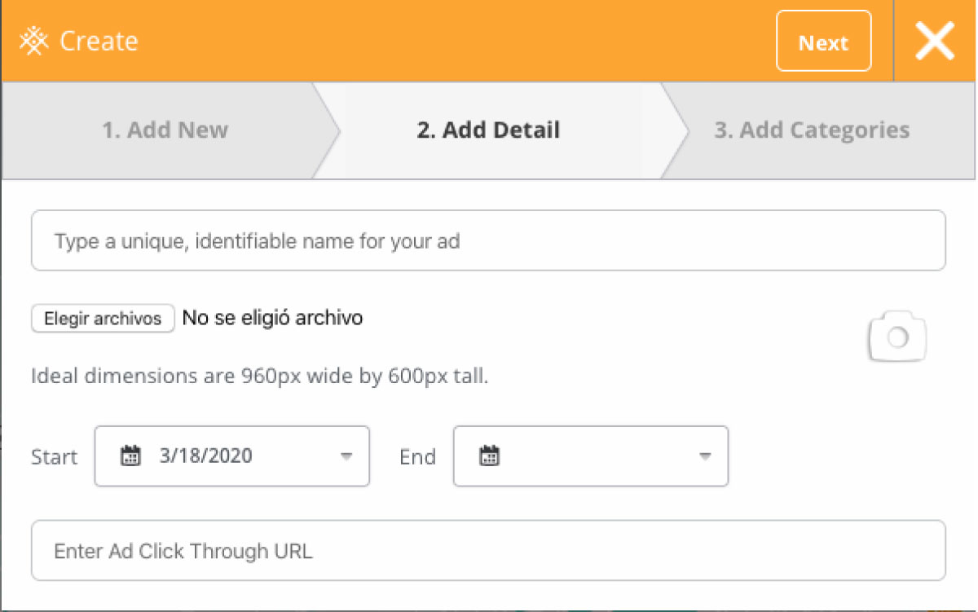Screen dimensions: 978x612
Task: Click the No se eligió archivo text
Action: [272, 318]
